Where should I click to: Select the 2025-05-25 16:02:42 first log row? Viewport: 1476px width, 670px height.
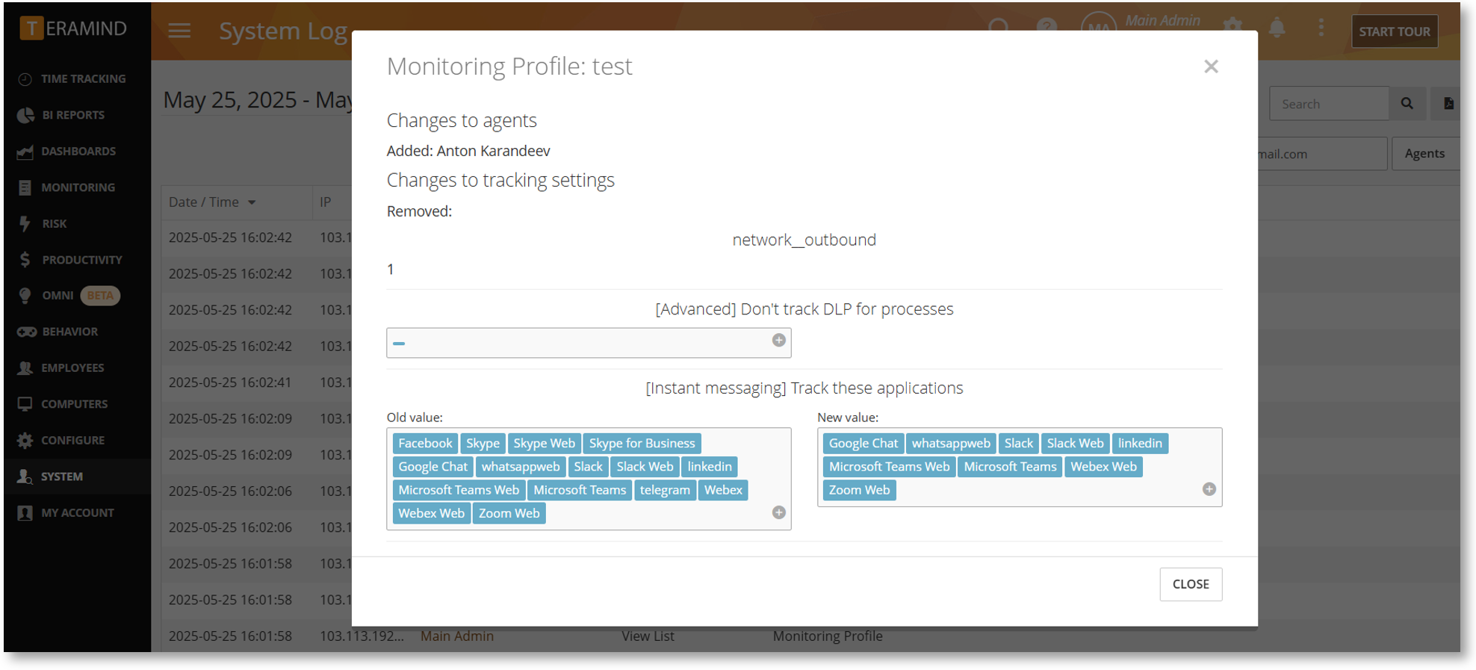[x=256, y=238]
